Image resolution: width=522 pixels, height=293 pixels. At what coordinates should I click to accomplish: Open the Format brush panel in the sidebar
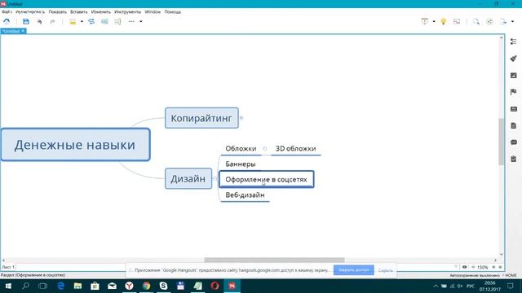pyautogui.click(x=514, y=59)
